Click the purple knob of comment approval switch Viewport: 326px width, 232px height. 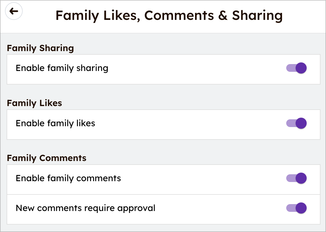coord(301,208)
